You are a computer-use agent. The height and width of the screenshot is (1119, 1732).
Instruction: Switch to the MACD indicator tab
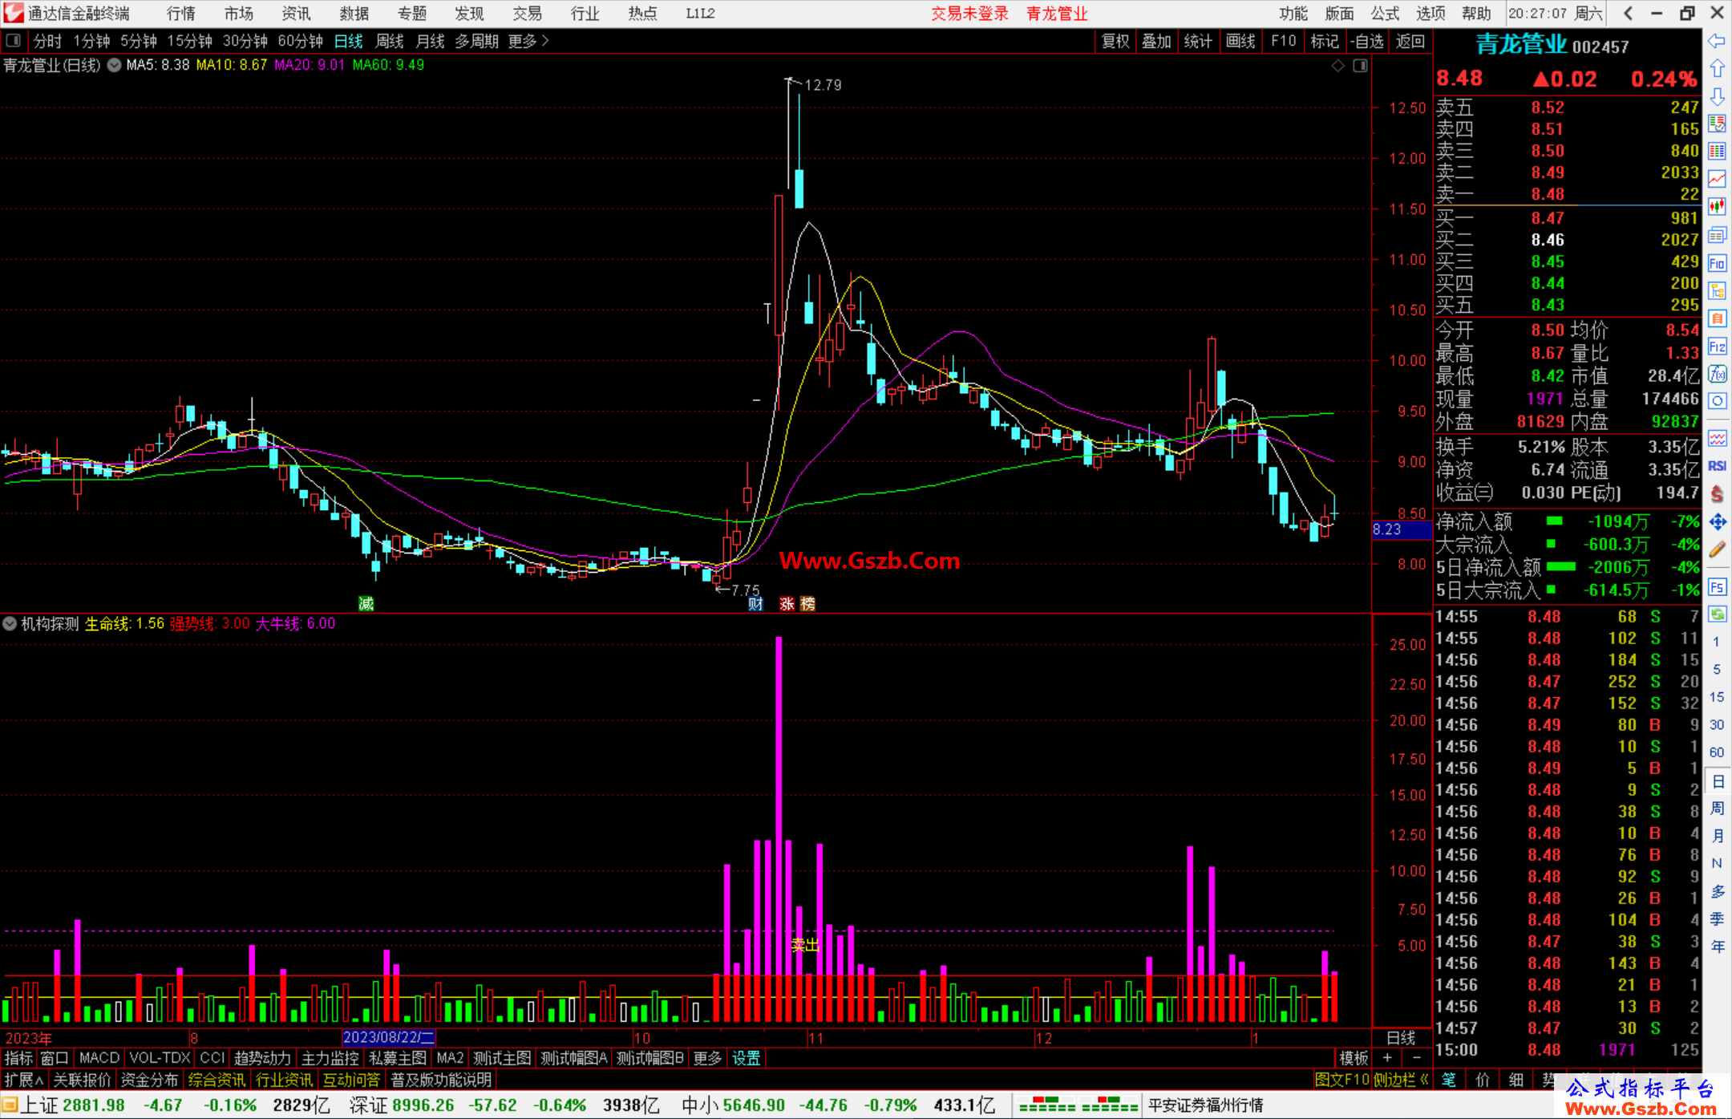pos(99,1058)
